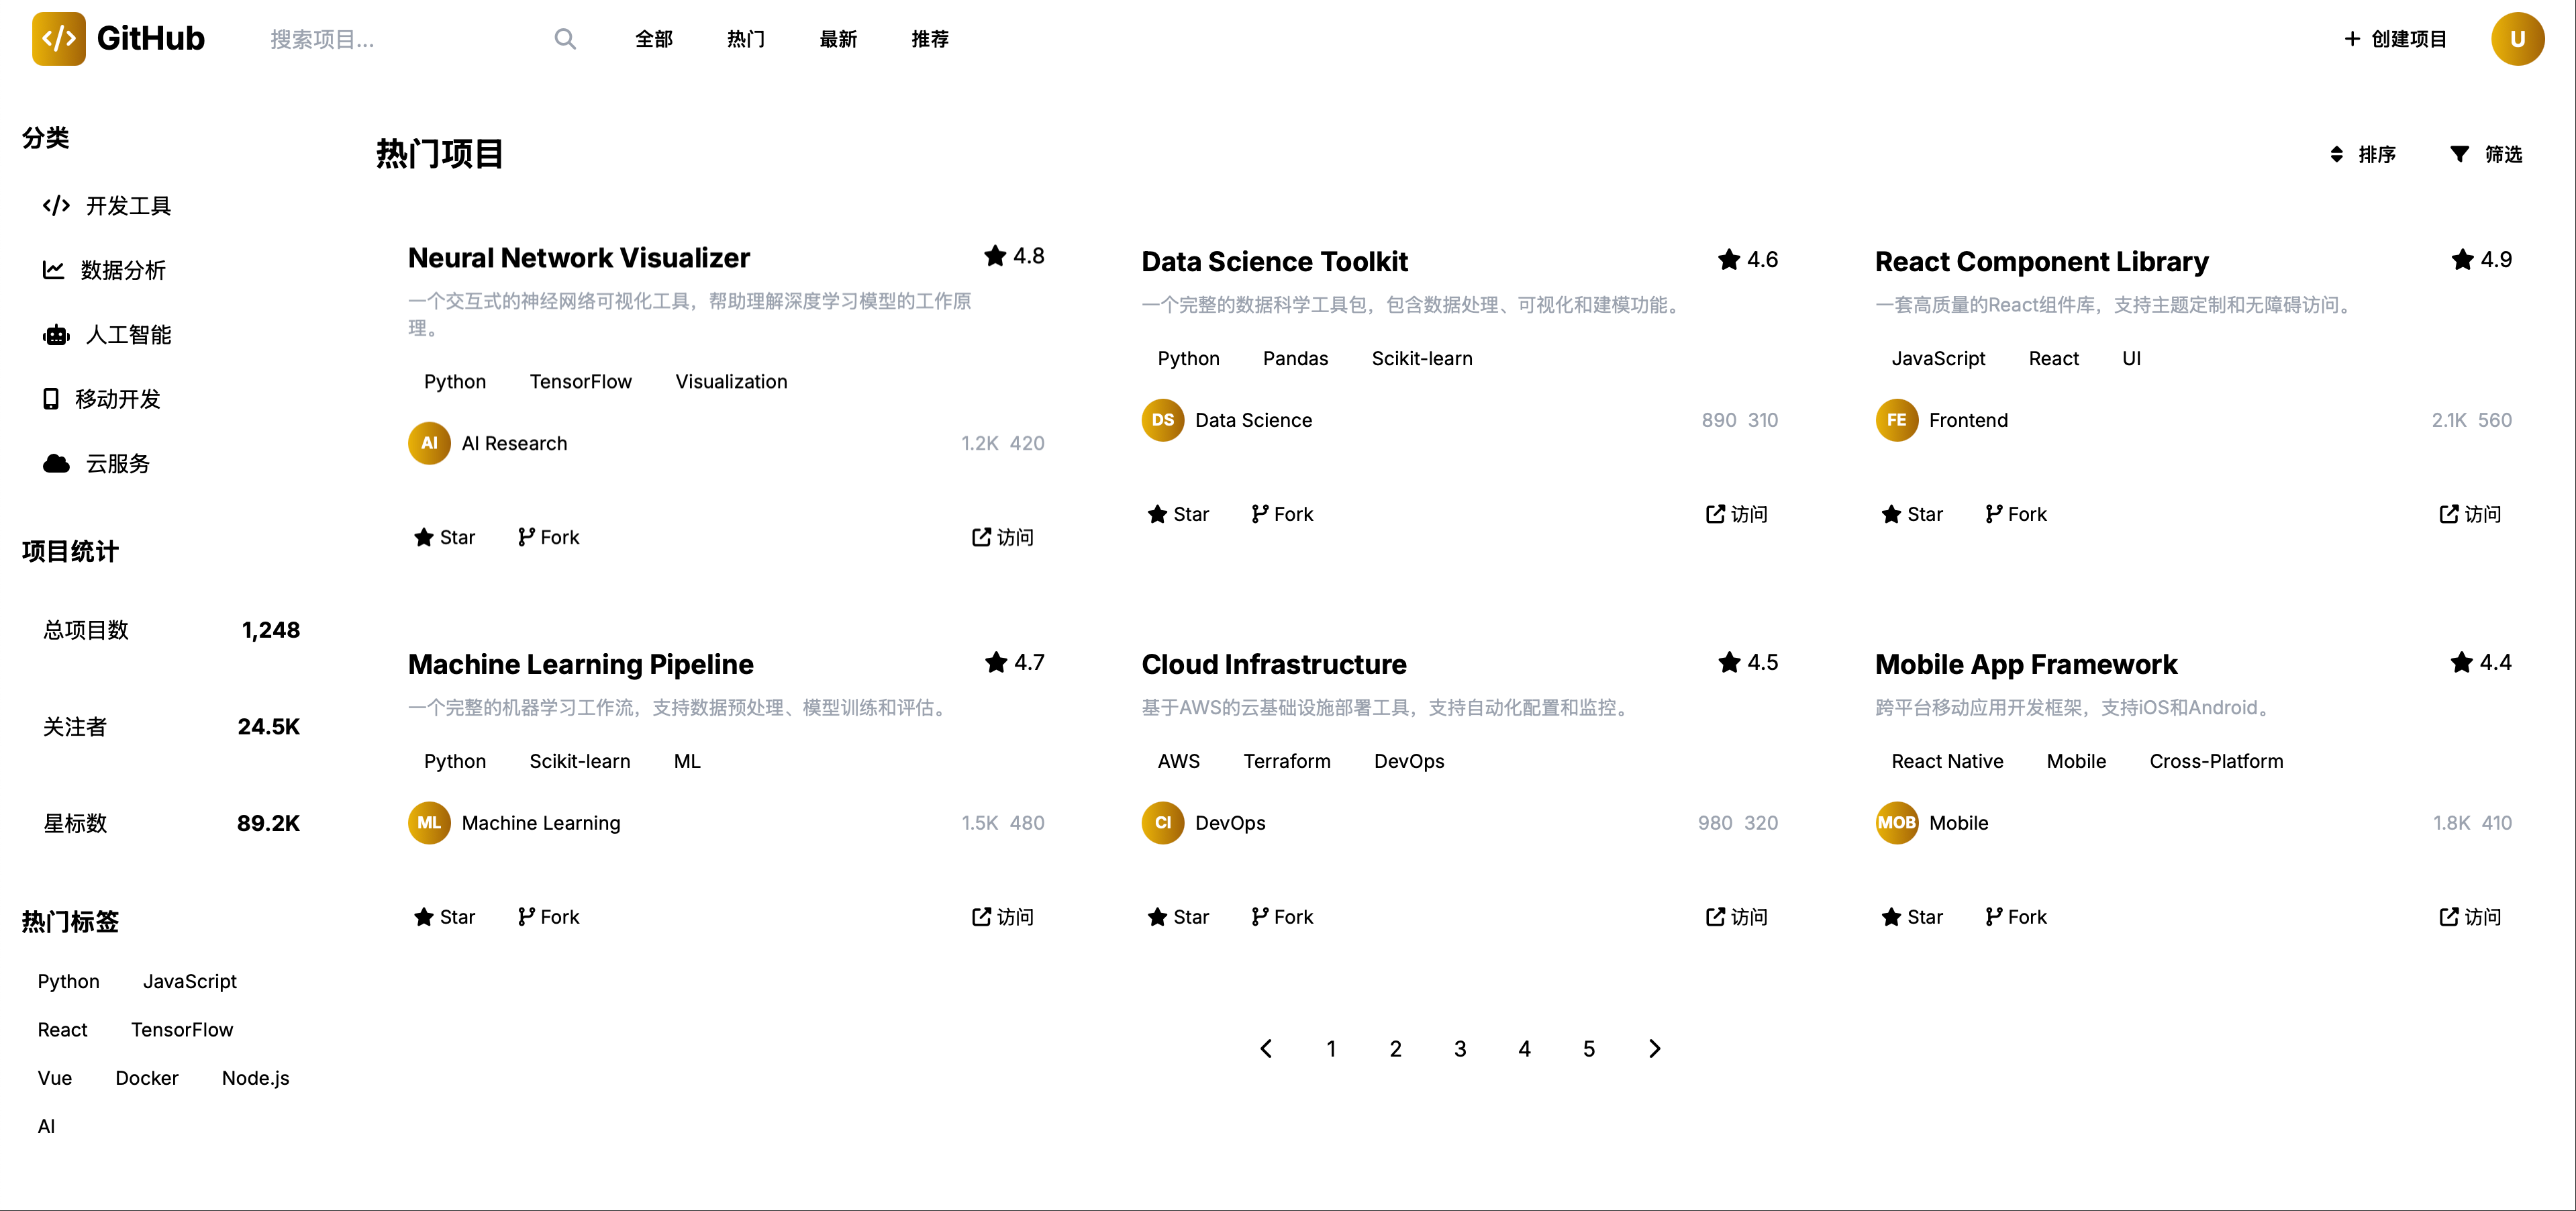
Task: Open 数据分析 chart category
Action: 104,270
